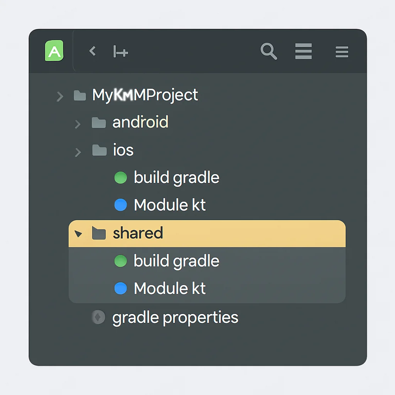The width and height of the screenshot is (395, 395).
Task: Click the green Android Studio logo icon
Action: pos(54,51)
